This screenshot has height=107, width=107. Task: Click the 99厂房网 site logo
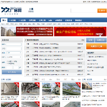pos(11,11)
